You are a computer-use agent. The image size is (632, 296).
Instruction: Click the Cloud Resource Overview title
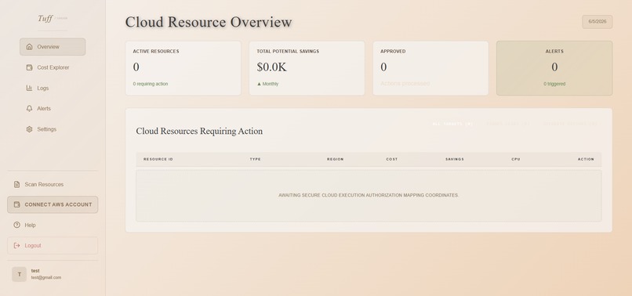pos(209,22)
